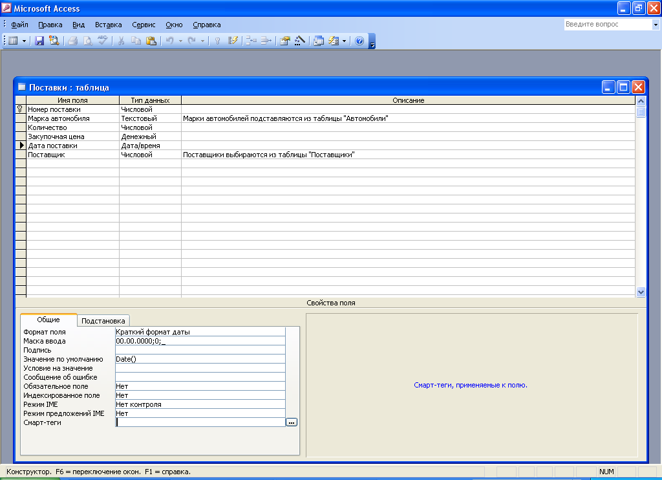The image size is (662, 480).
Task: Click the Microsoft Access Help icon
Action: point(359,41)
